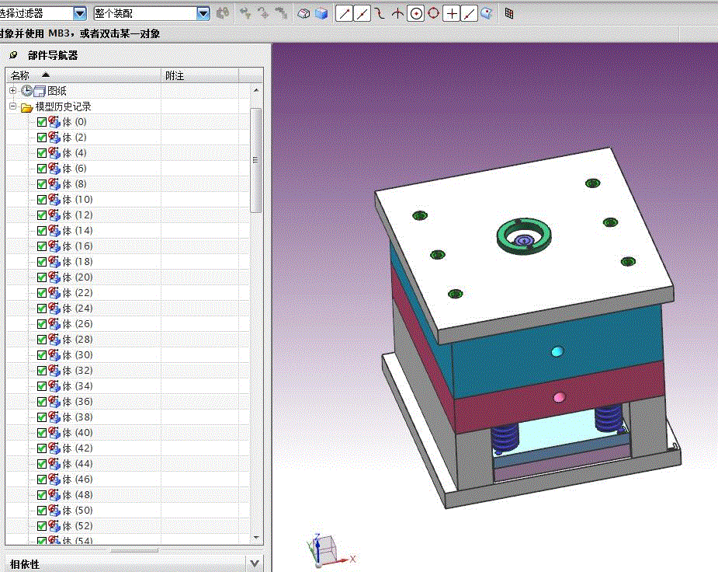The width and height of the screenshot is (718, 572).
Task: Click the 模型历史记录 tree item label
Action: pyautogui.click(x=63, y=106)
